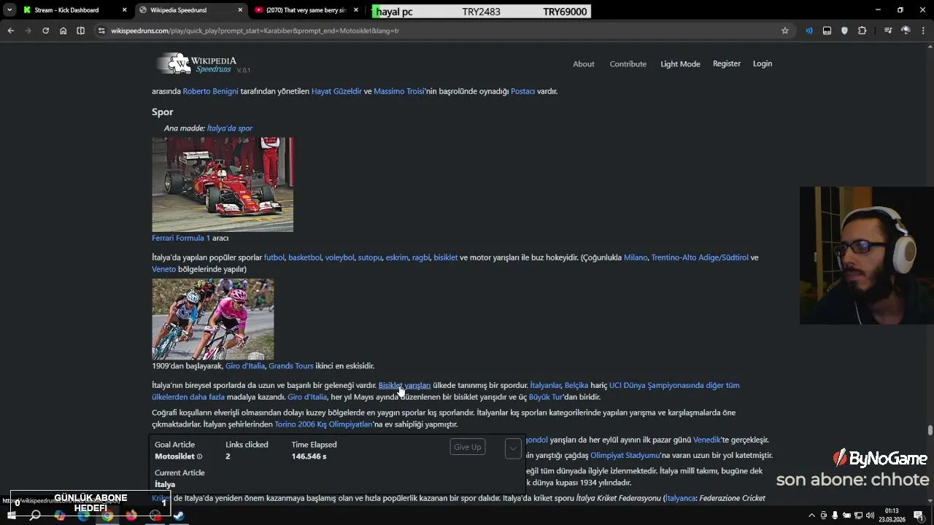Open the notification center icon
Viewport: 934px width, 525px height.
click(x=918, y=516)
